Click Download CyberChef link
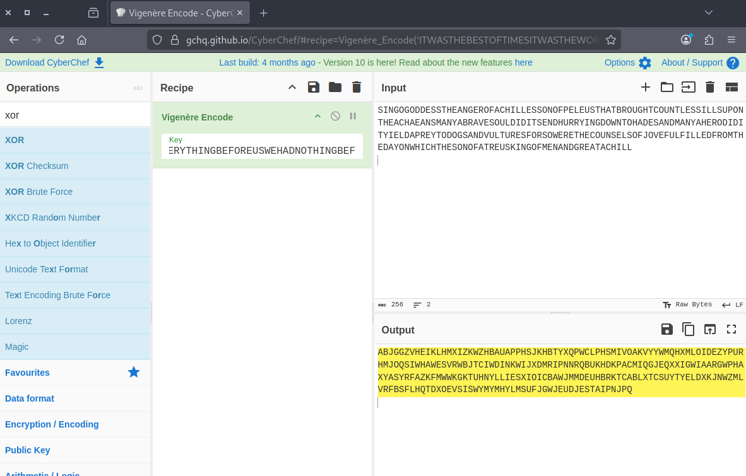 click(x=54, y=62)
